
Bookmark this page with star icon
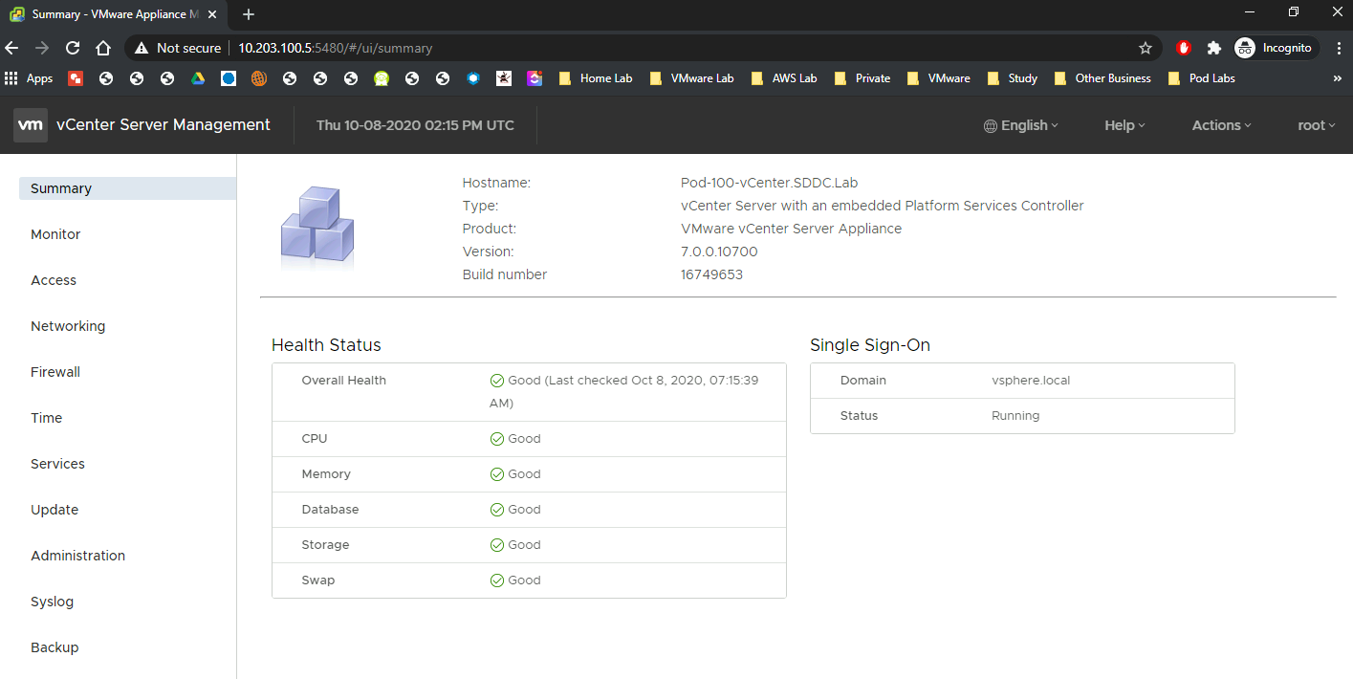point(1145,48)
